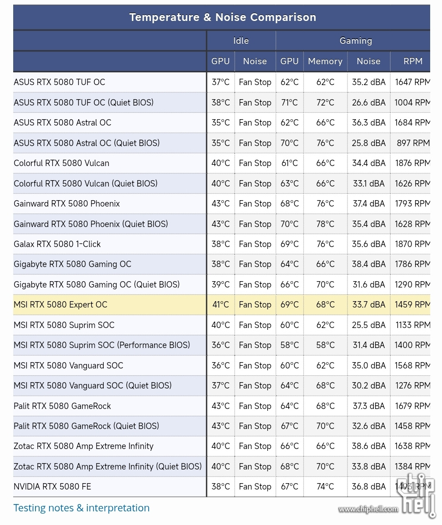This screenshot has width=442, height=525.
Task: Select Palit RTX 5080 GameRock (Quiet BIOS) row
Action: coord(221,426)
